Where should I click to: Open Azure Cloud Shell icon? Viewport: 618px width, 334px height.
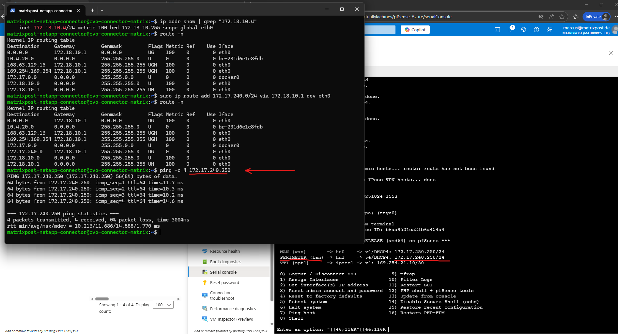coord(497,30)
